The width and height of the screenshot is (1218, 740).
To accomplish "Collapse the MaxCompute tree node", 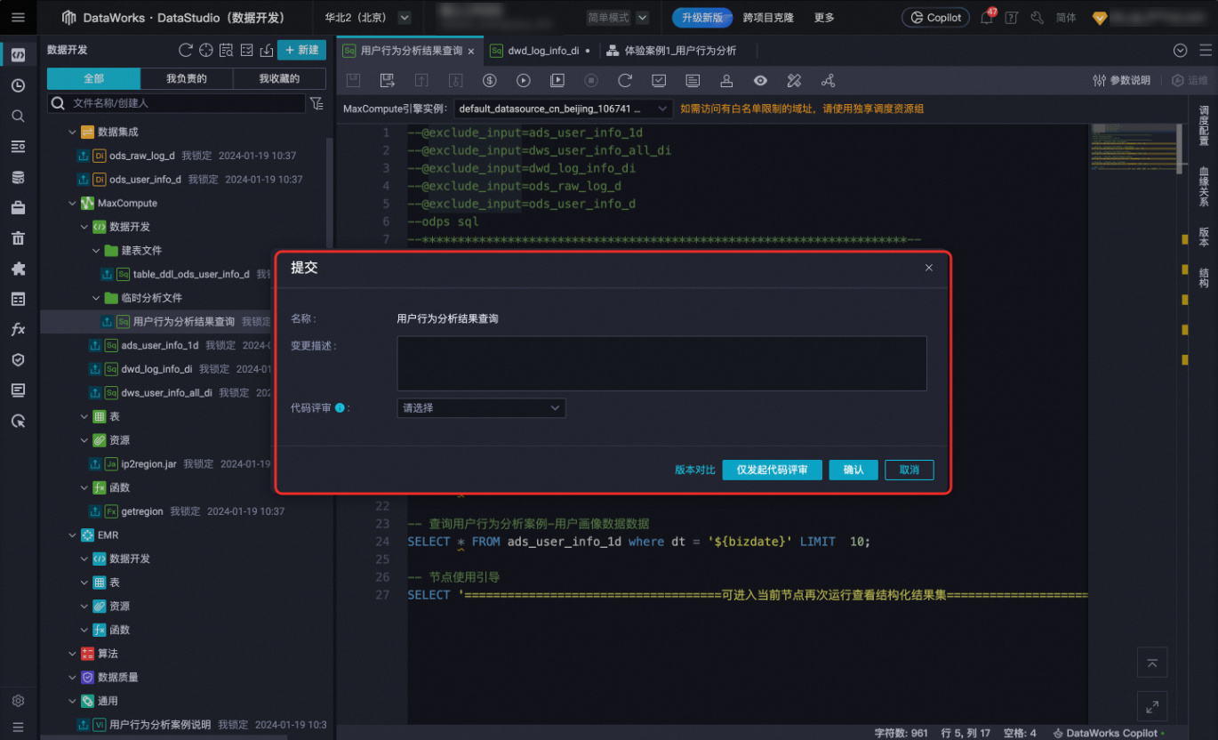I will (x=73, y=203).
